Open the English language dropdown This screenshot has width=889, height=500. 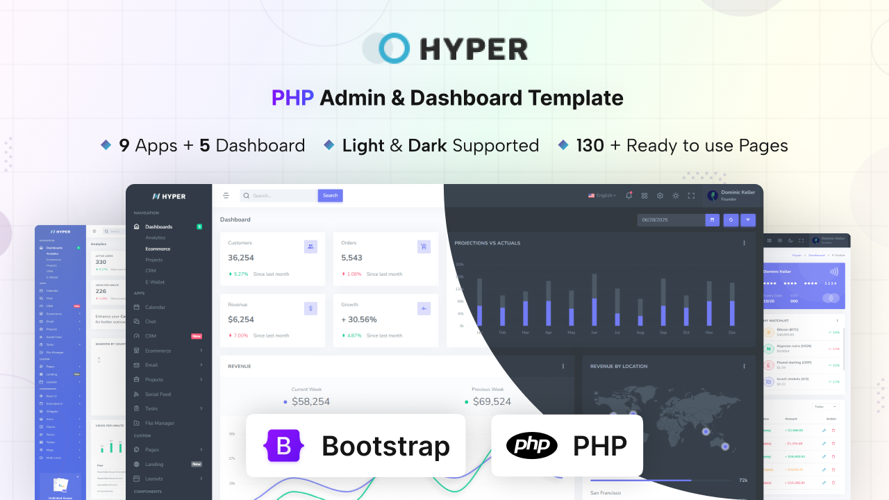(602, 196)
